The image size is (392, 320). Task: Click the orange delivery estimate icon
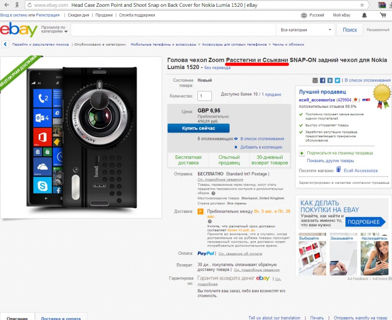click(200, 212)
